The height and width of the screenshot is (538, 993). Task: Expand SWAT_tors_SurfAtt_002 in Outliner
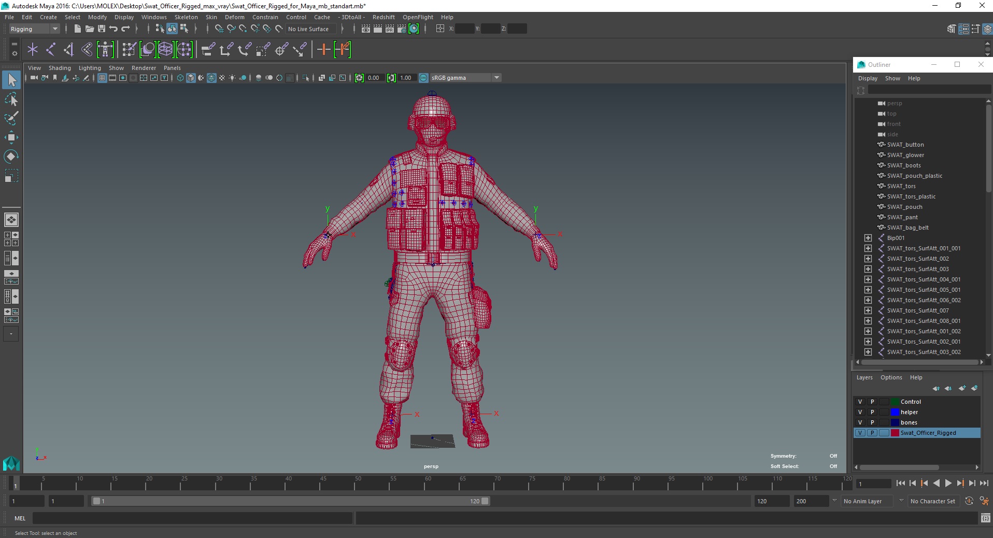(x=868, y=259)
